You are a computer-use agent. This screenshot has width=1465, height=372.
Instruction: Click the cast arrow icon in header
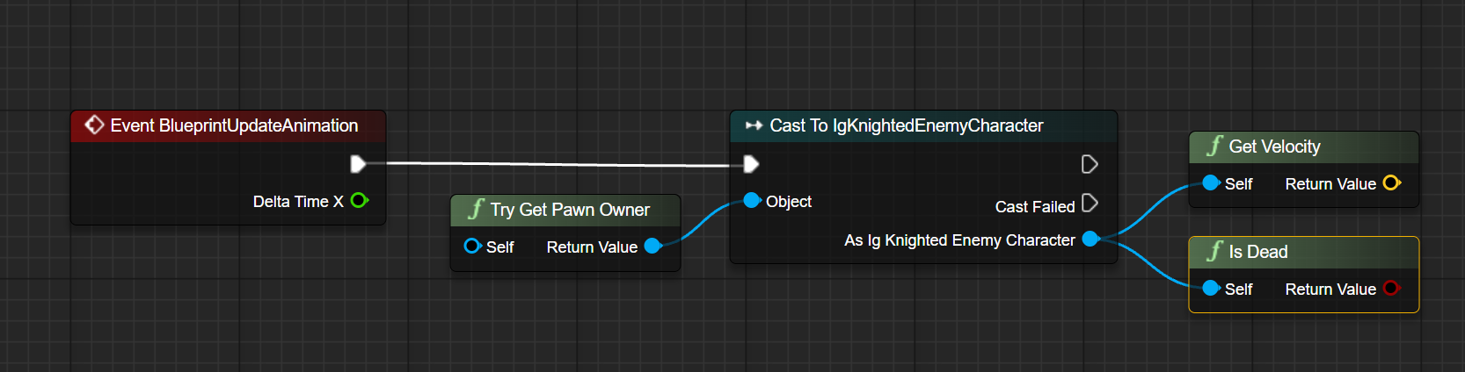[x=754, y=125]
